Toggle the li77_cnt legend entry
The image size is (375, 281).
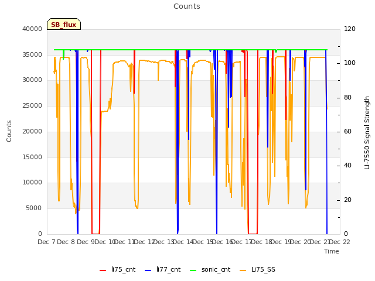tap(163, 269)
